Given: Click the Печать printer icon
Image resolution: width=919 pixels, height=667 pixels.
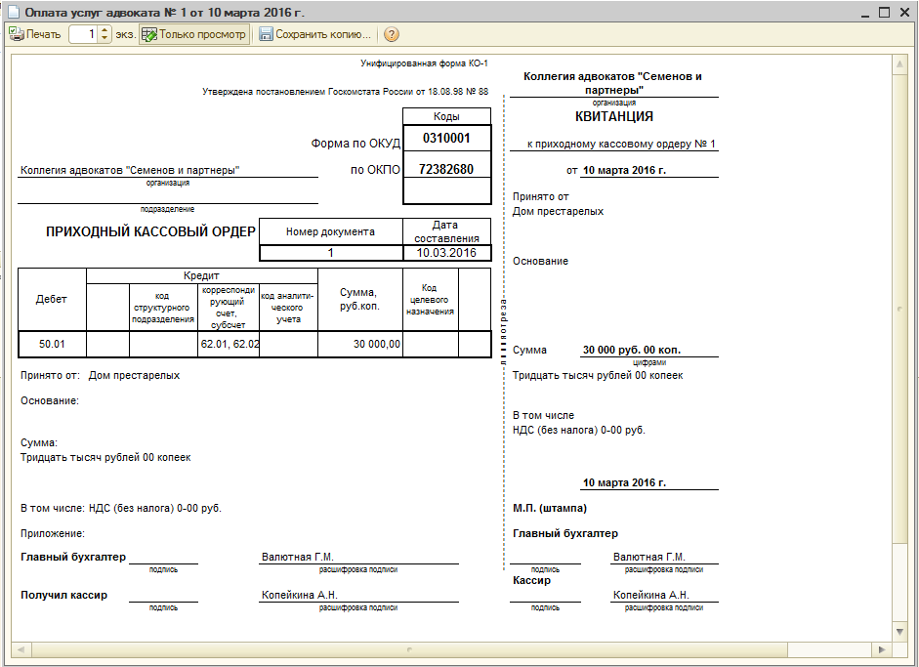Looking at the screenshot, I should 17,34.
